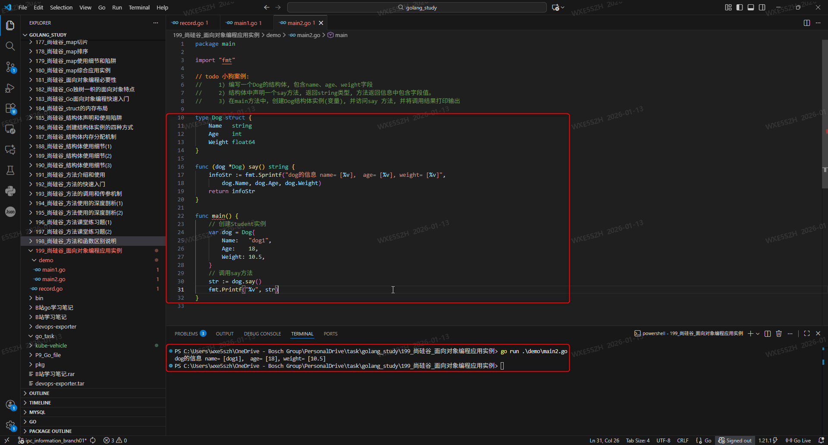This screenshot has height=445, width=828.
Task: Open the Manage settings gear
Action: [x=10, y=426]
